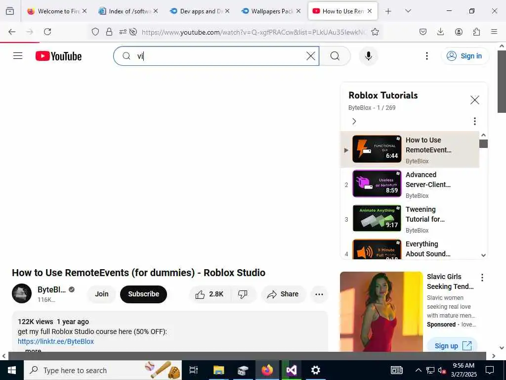Go back to previous page
Screen dimensions: 506x380
[12, 32]
